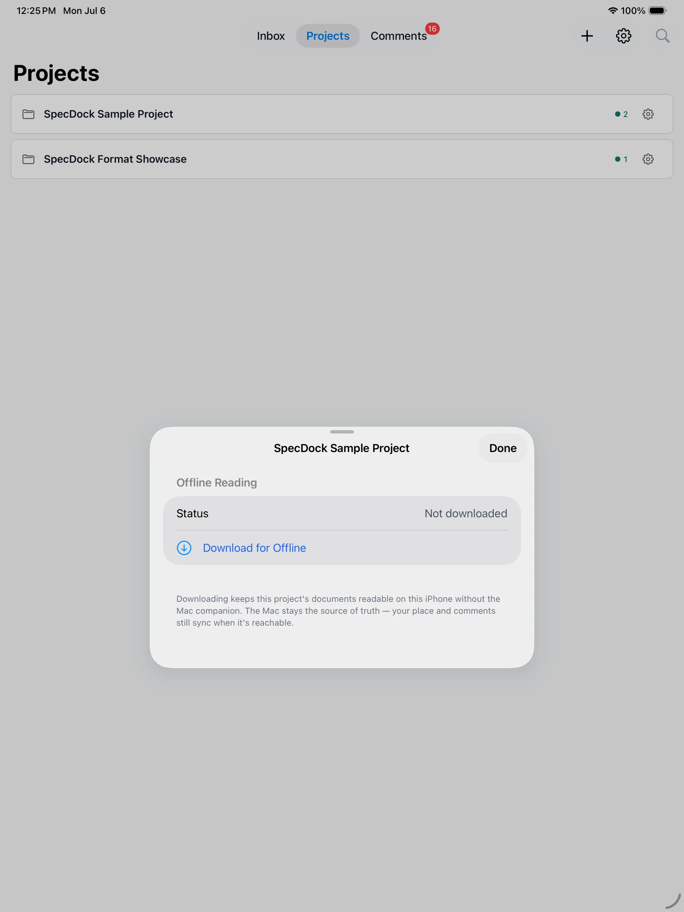684x912 pixels.
Task: Open the Comments tab
Action: click(x=398, y=36)
